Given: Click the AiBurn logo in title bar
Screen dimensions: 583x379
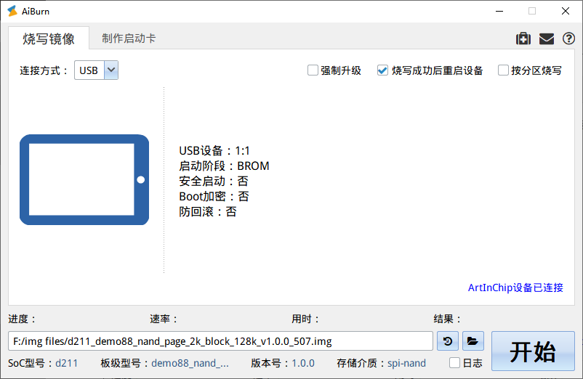Looking at the screenshot, I should point(12,11).
